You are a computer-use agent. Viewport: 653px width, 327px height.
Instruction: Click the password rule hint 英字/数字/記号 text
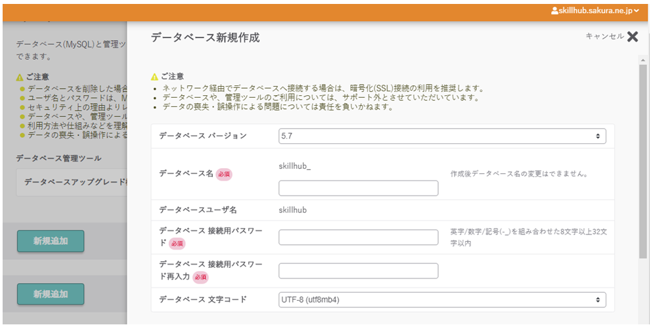(528, 237)
